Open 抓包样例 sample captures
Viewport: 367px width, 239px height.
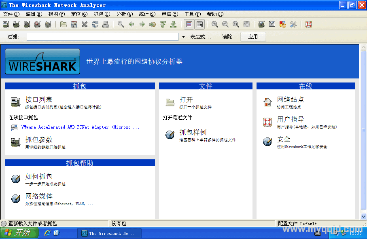tap(193, 132)
